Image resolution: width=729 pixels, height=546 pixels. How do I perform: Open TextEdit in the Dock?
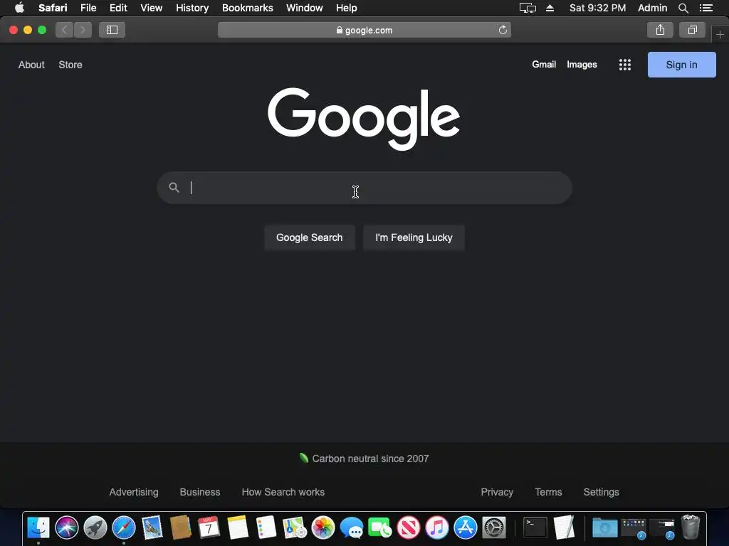point(564,528)
